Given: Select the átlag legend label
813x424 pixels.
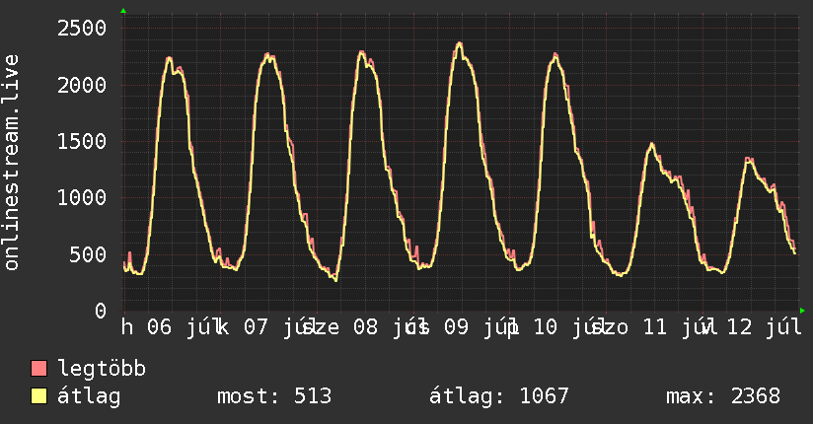Looking at the screenshot, I should click(x=89, y=396).
